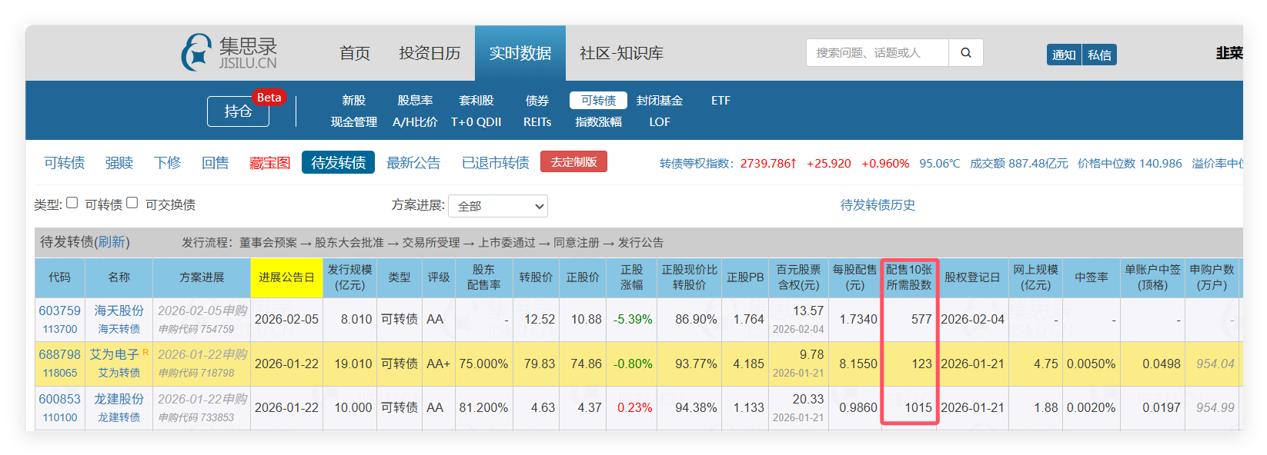Go to the 社区-知识库 section
The height and width of the screenshot is (455, 1267).
621,53
